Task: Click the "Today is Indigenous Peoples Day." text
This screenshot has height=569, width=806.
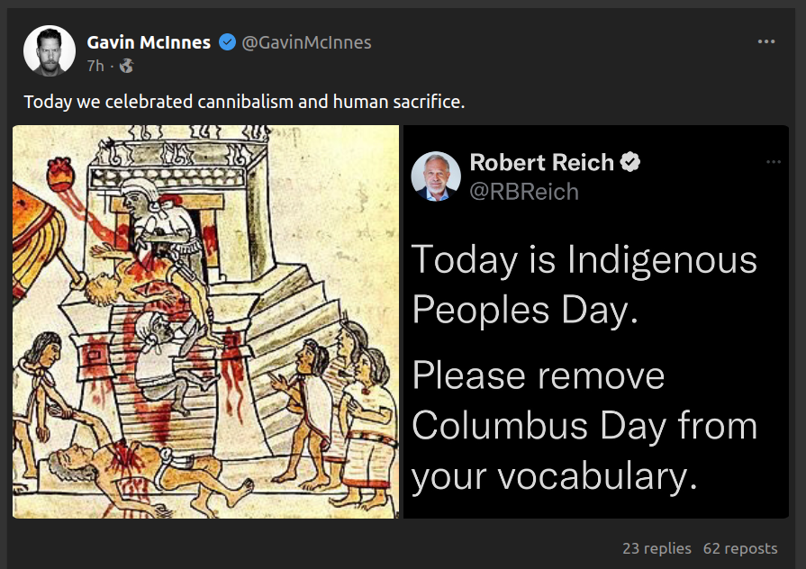Action: [x=584, y=284]
